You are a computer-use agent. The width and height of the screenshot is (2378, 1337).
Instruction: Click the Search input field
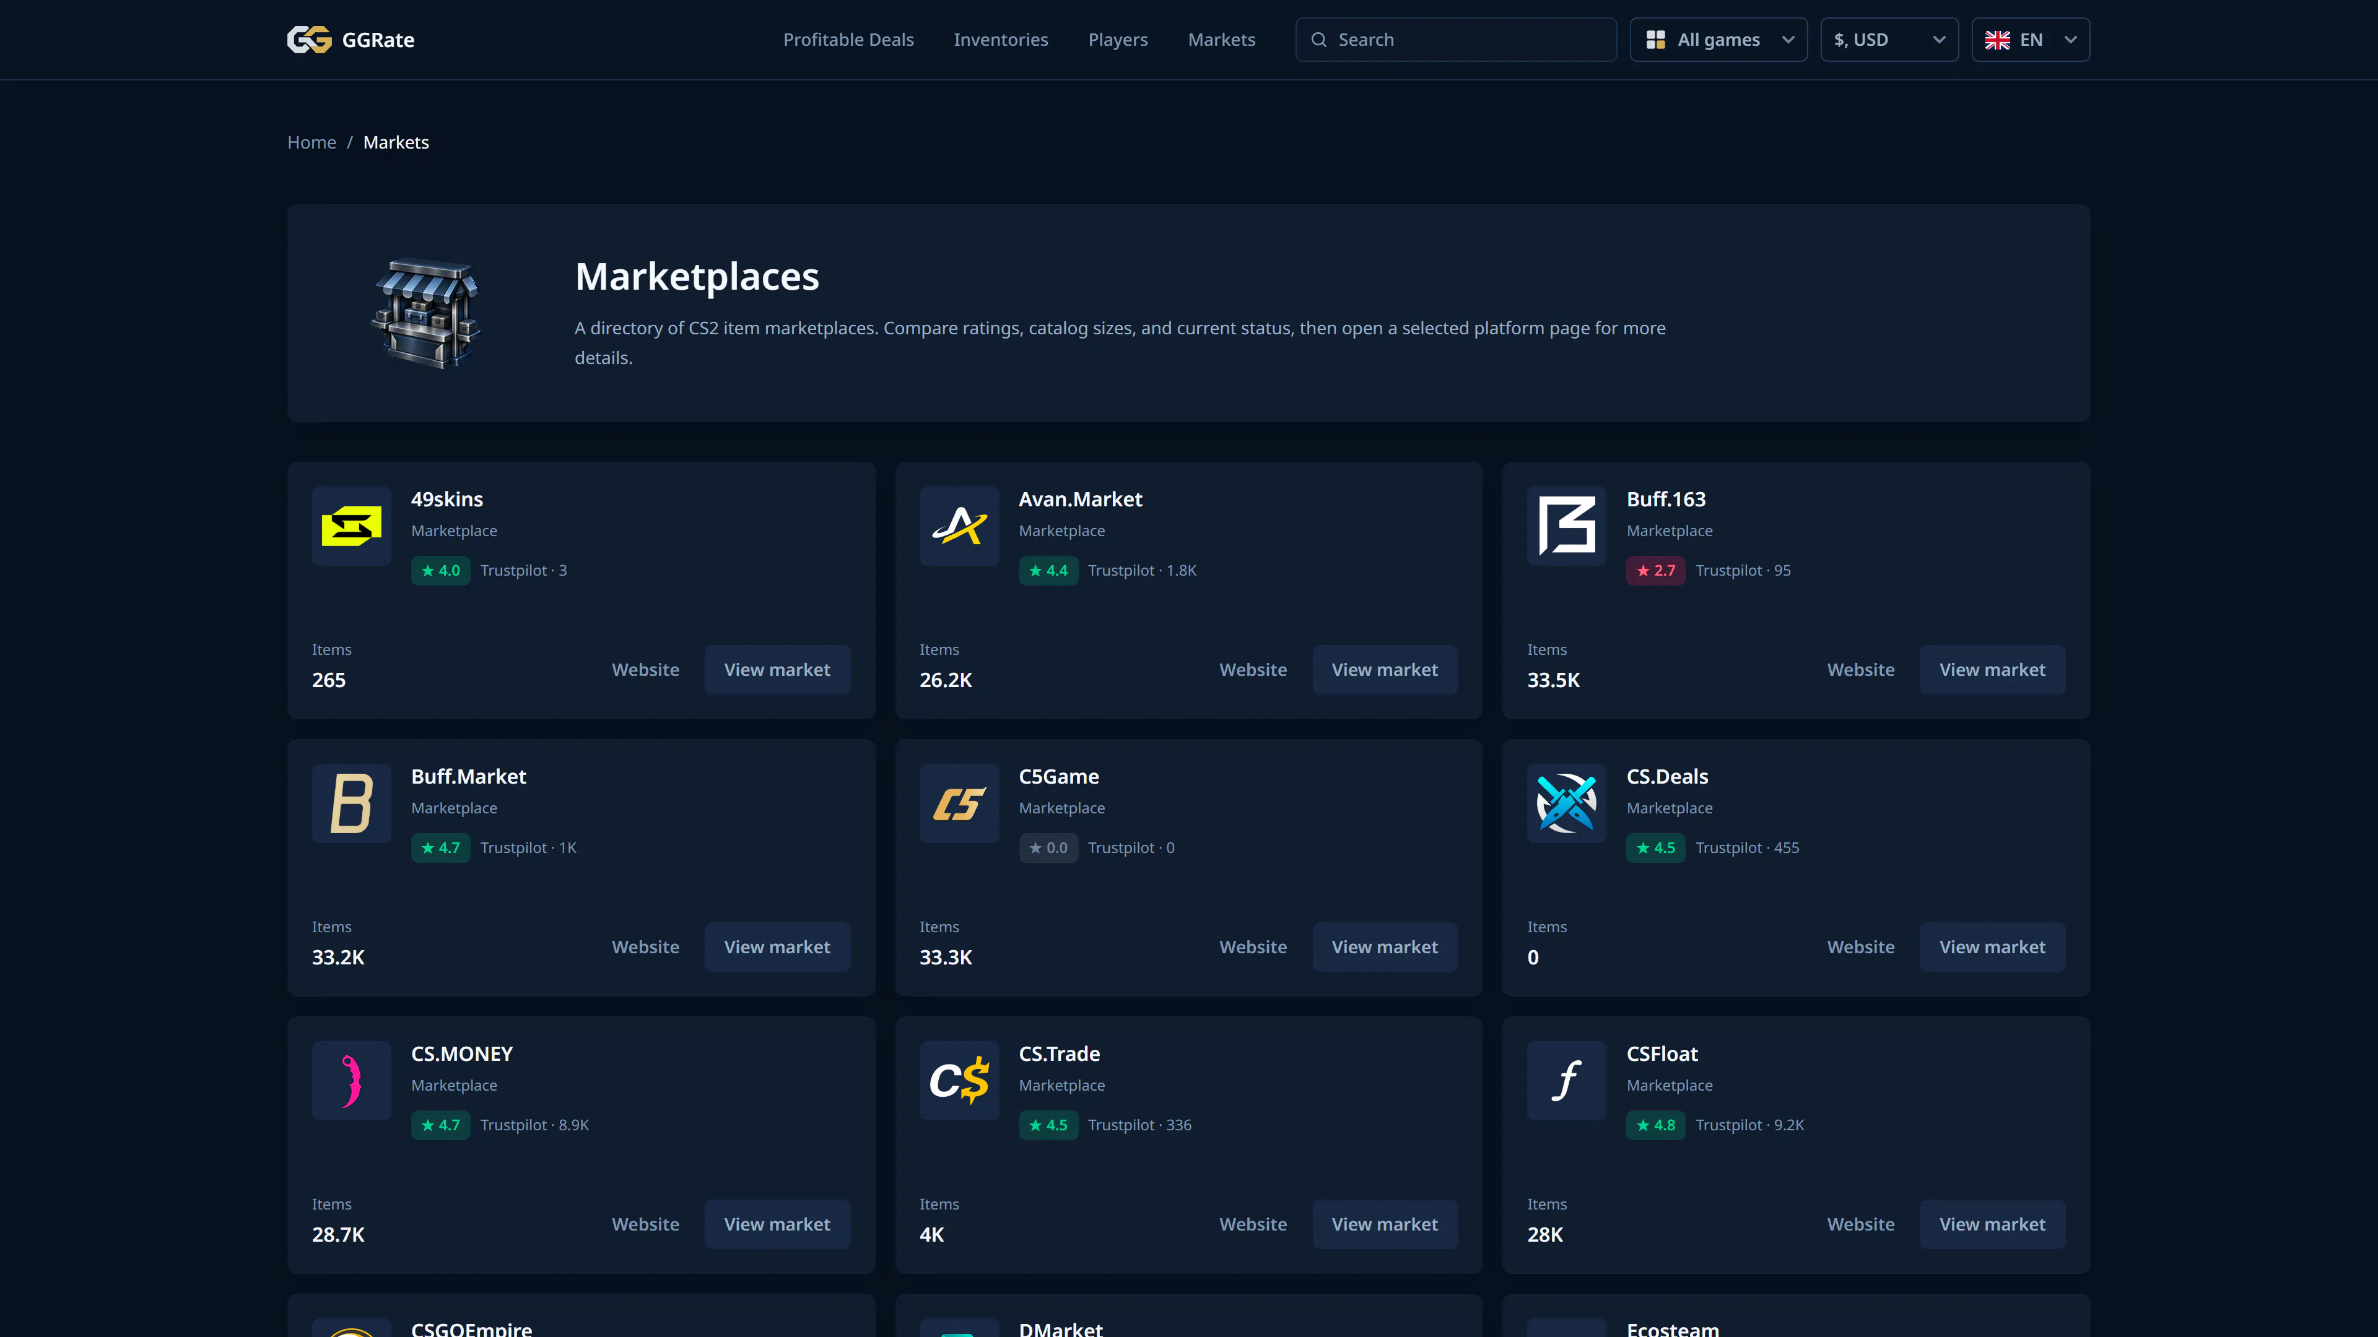(1456, 40)
